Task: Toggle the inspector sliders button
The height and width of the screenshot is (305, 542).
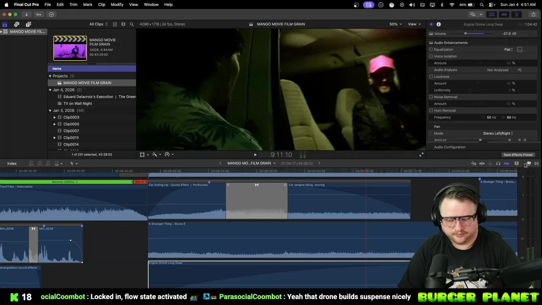Action: (516, 14)
